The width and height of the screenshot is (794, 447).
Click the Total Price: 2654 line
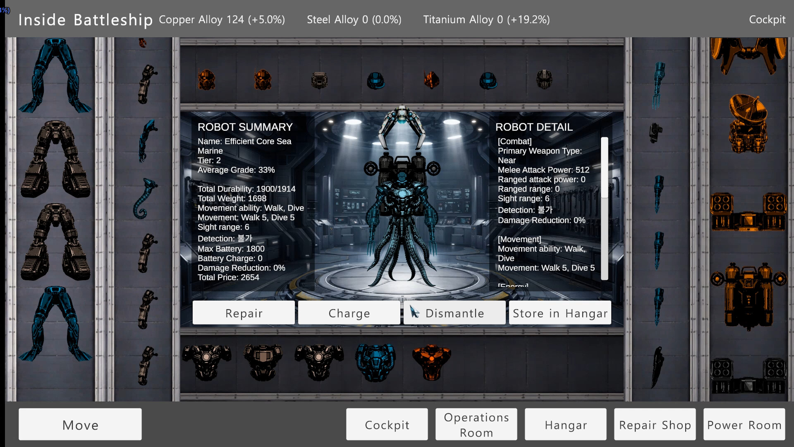pyautogui.click(x=228, y=277)
